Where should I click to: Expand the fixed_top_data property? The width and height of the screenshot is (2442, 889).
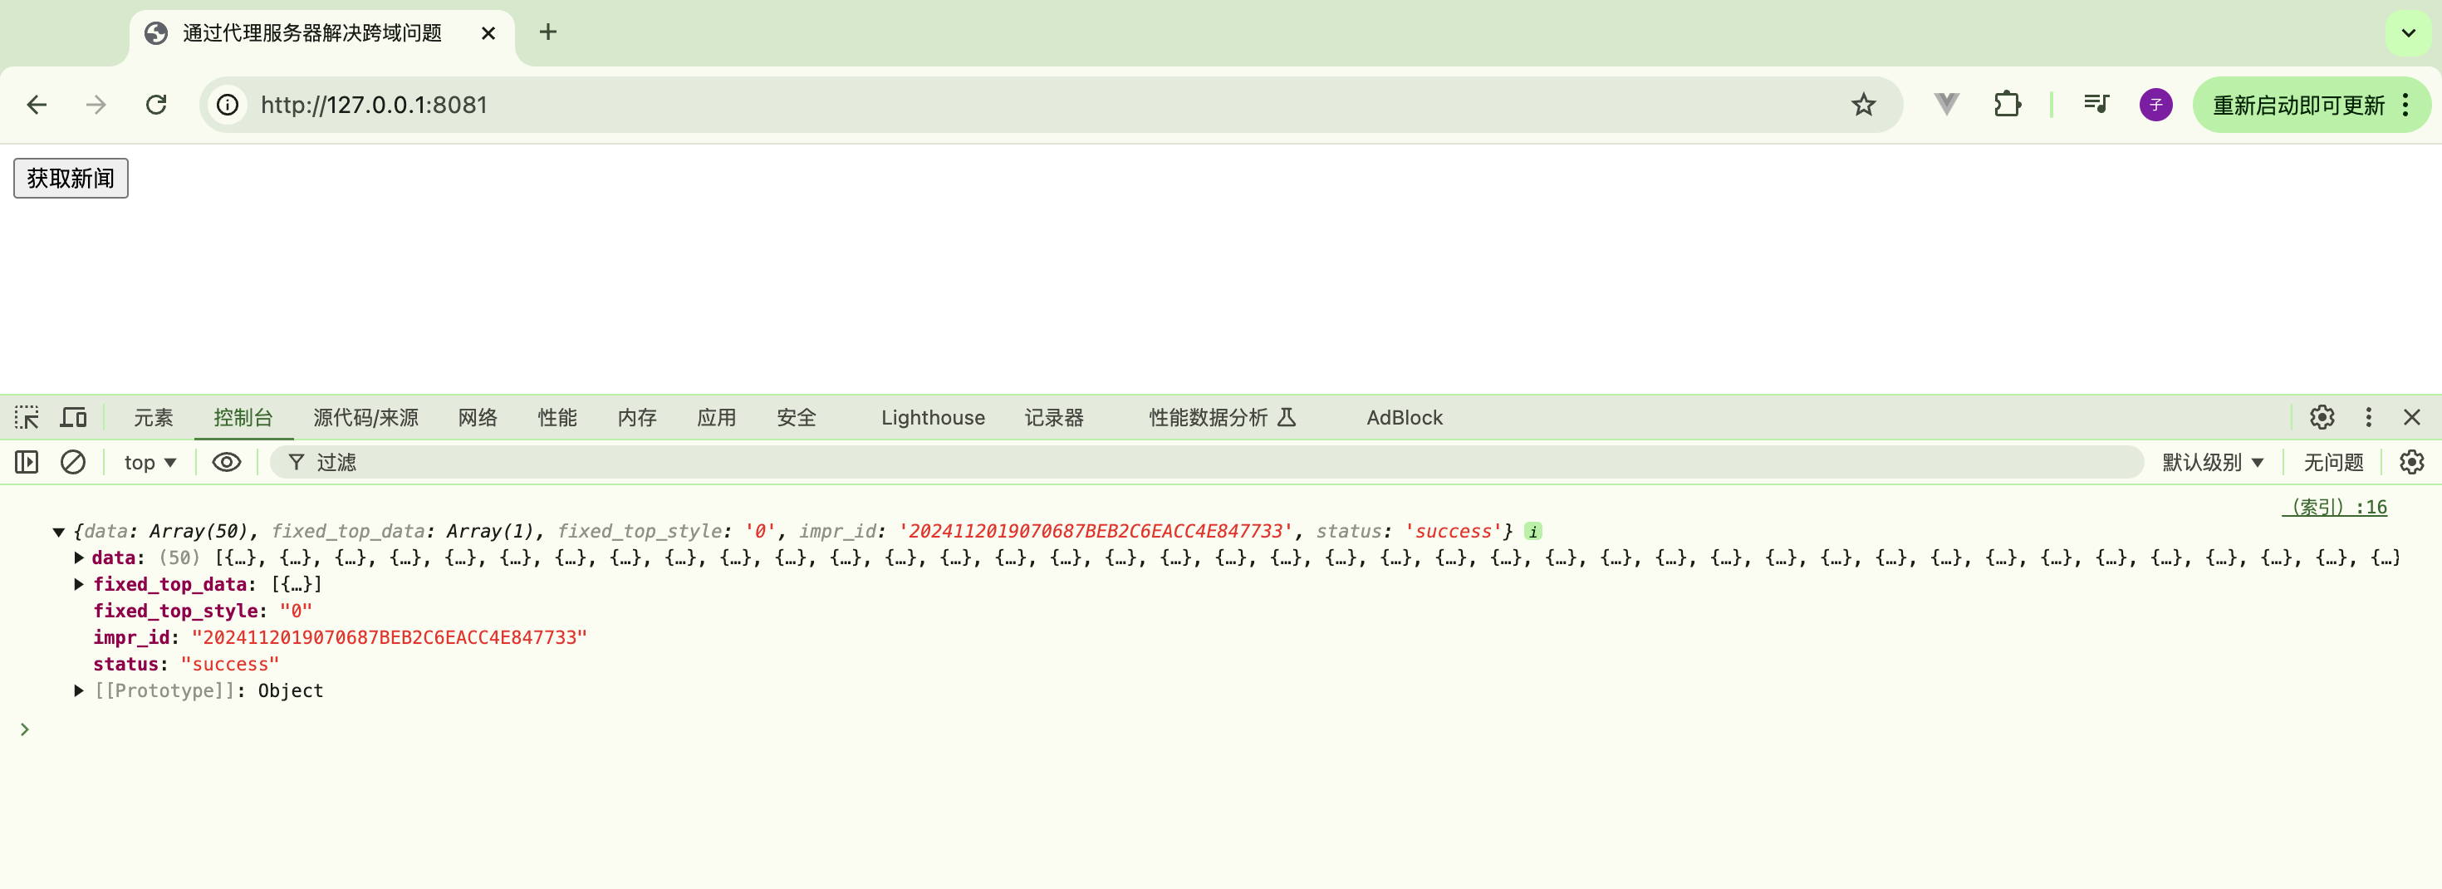pyautogui.click(x=80, y=584)
